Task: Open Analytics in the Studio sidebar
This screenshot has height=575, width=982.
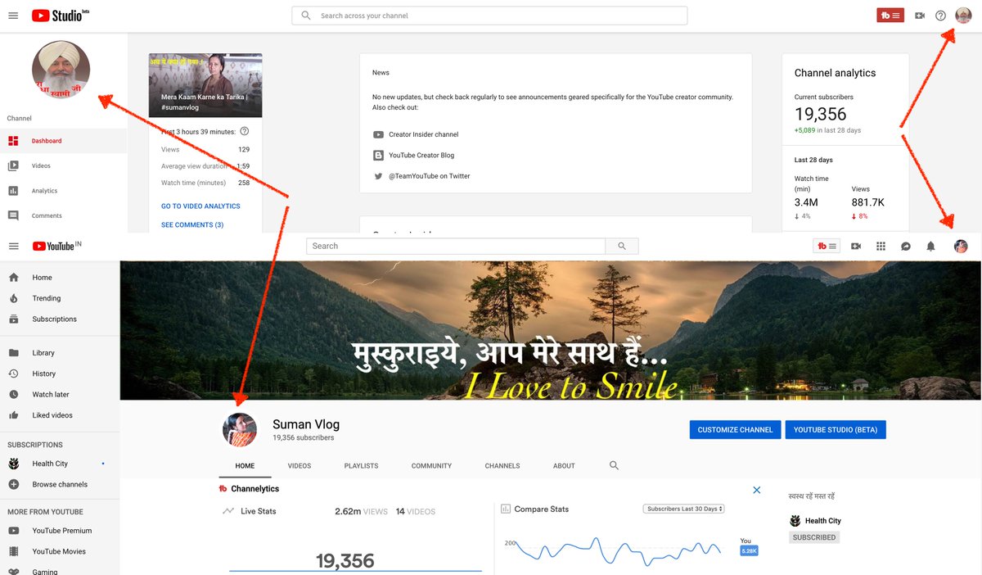Action: click(63, 191)
